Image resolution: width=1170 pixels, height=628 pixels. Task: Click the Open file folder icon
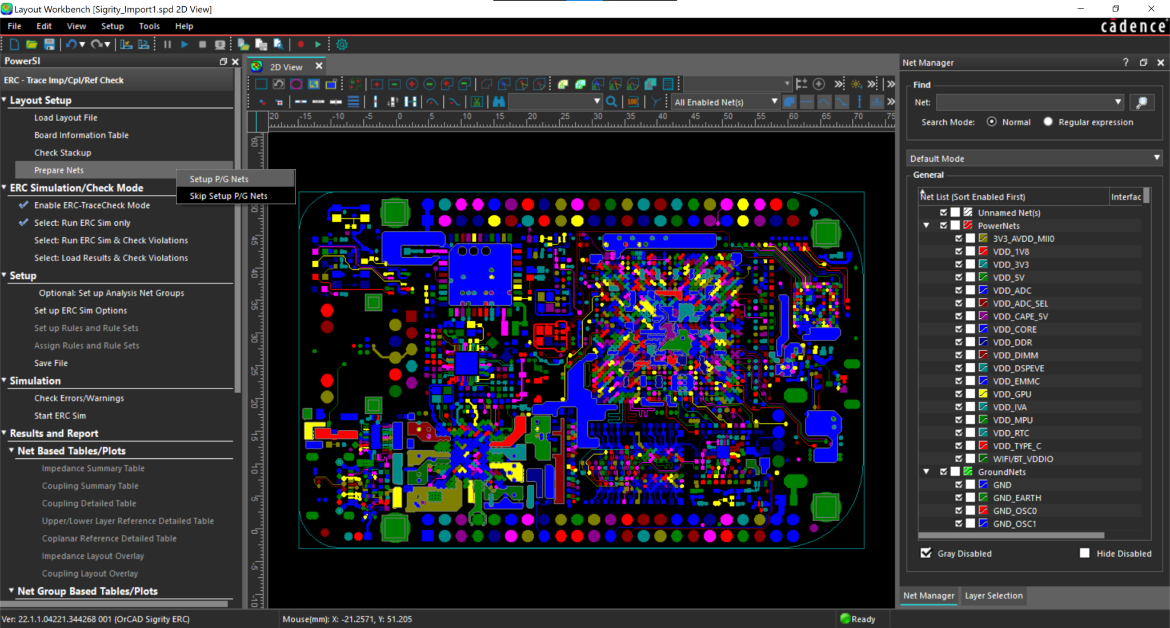[x=32, y=45]
